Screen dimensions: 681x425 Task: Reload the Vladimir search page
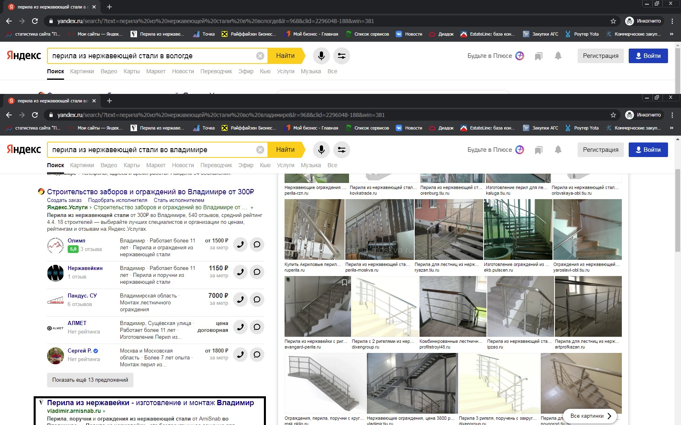(35, 115)
